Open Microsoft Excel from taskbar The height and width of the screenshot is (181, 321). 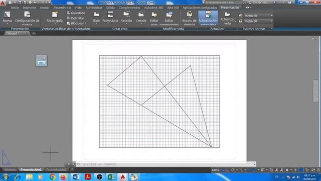point(111,177)
